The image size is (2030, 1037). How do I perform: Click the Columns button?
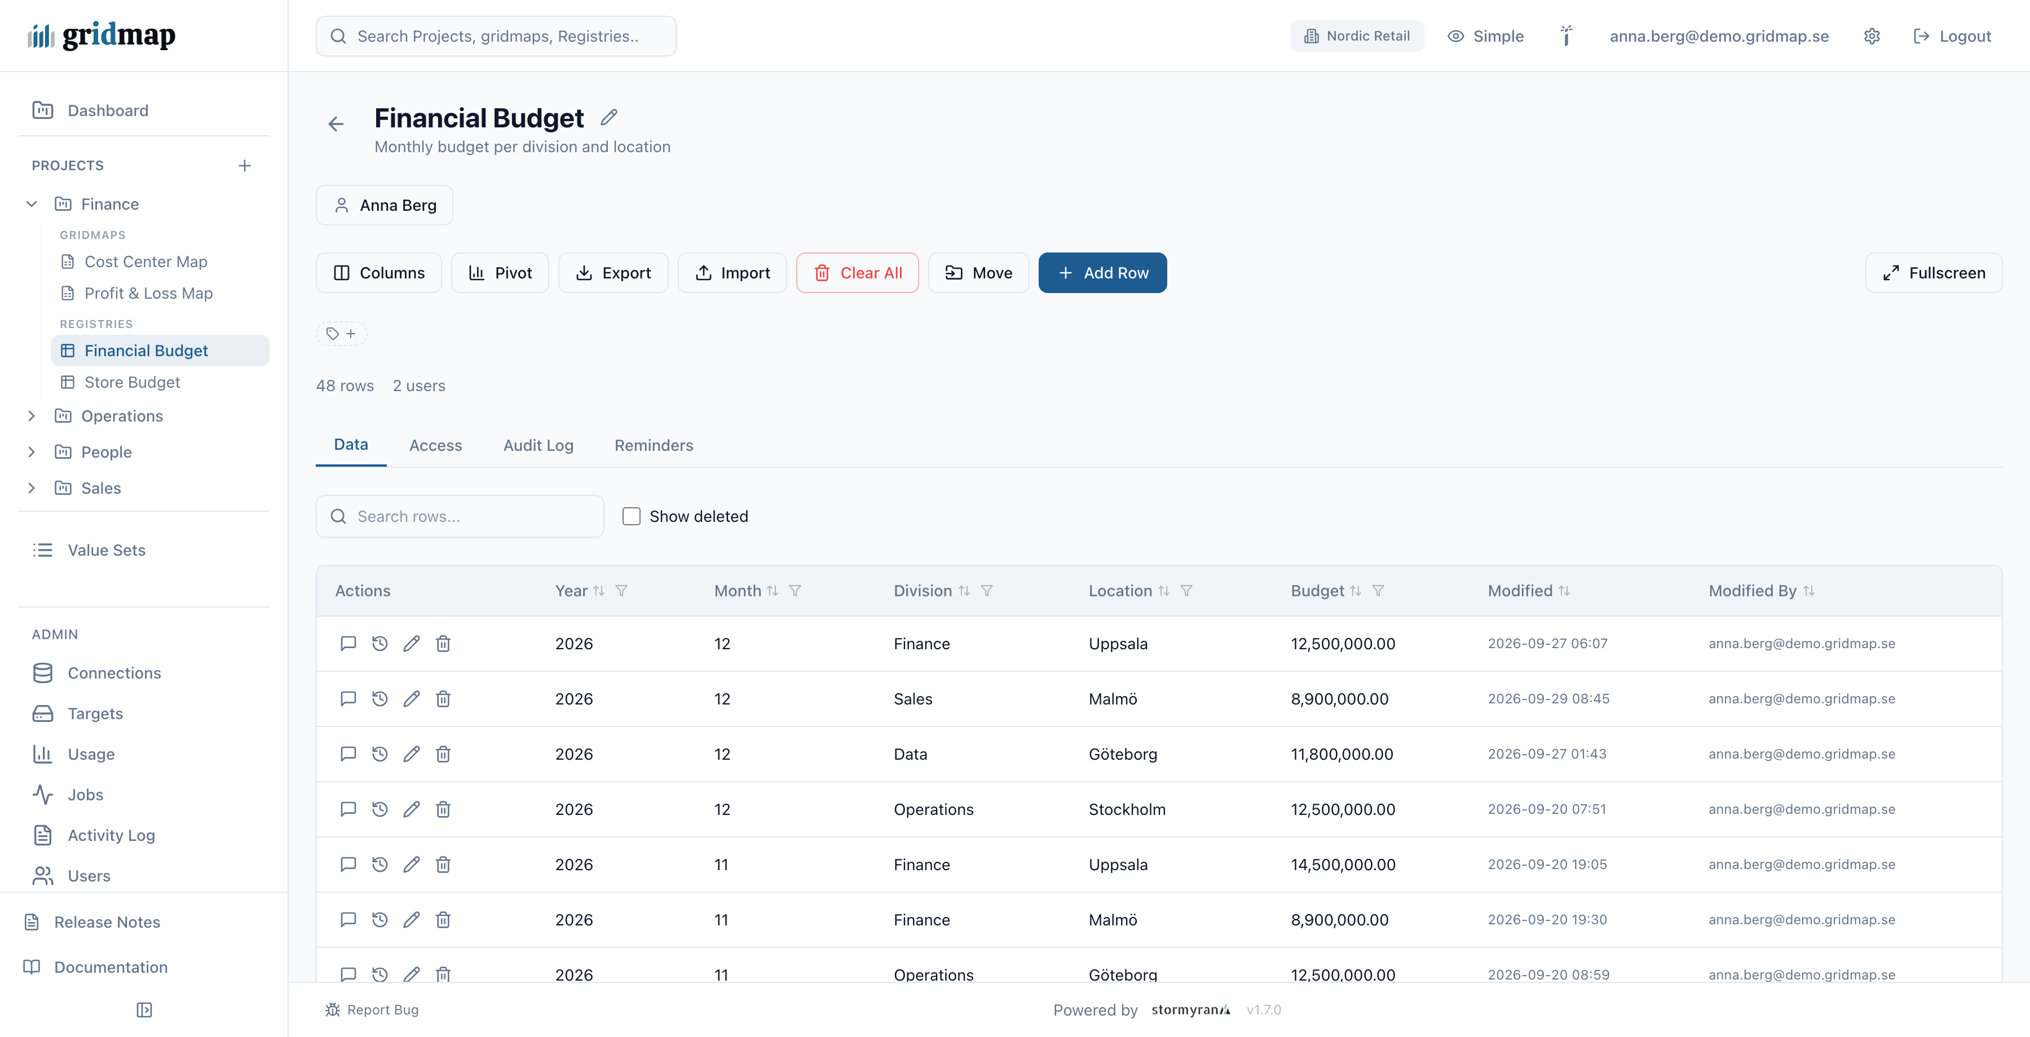(379, 272)
